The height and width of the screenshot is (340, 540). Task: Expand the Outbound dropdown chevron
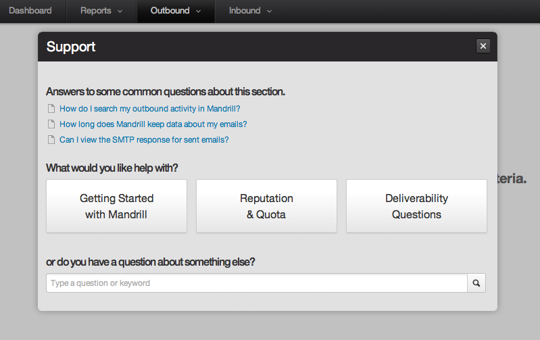pos(199,11)
